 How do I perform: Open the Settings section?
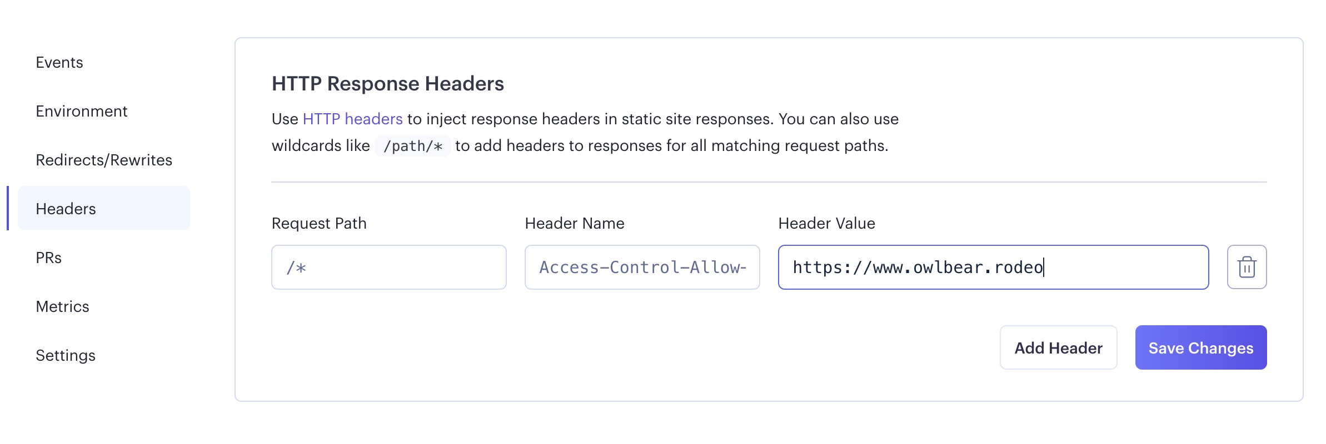click(65, 355)
